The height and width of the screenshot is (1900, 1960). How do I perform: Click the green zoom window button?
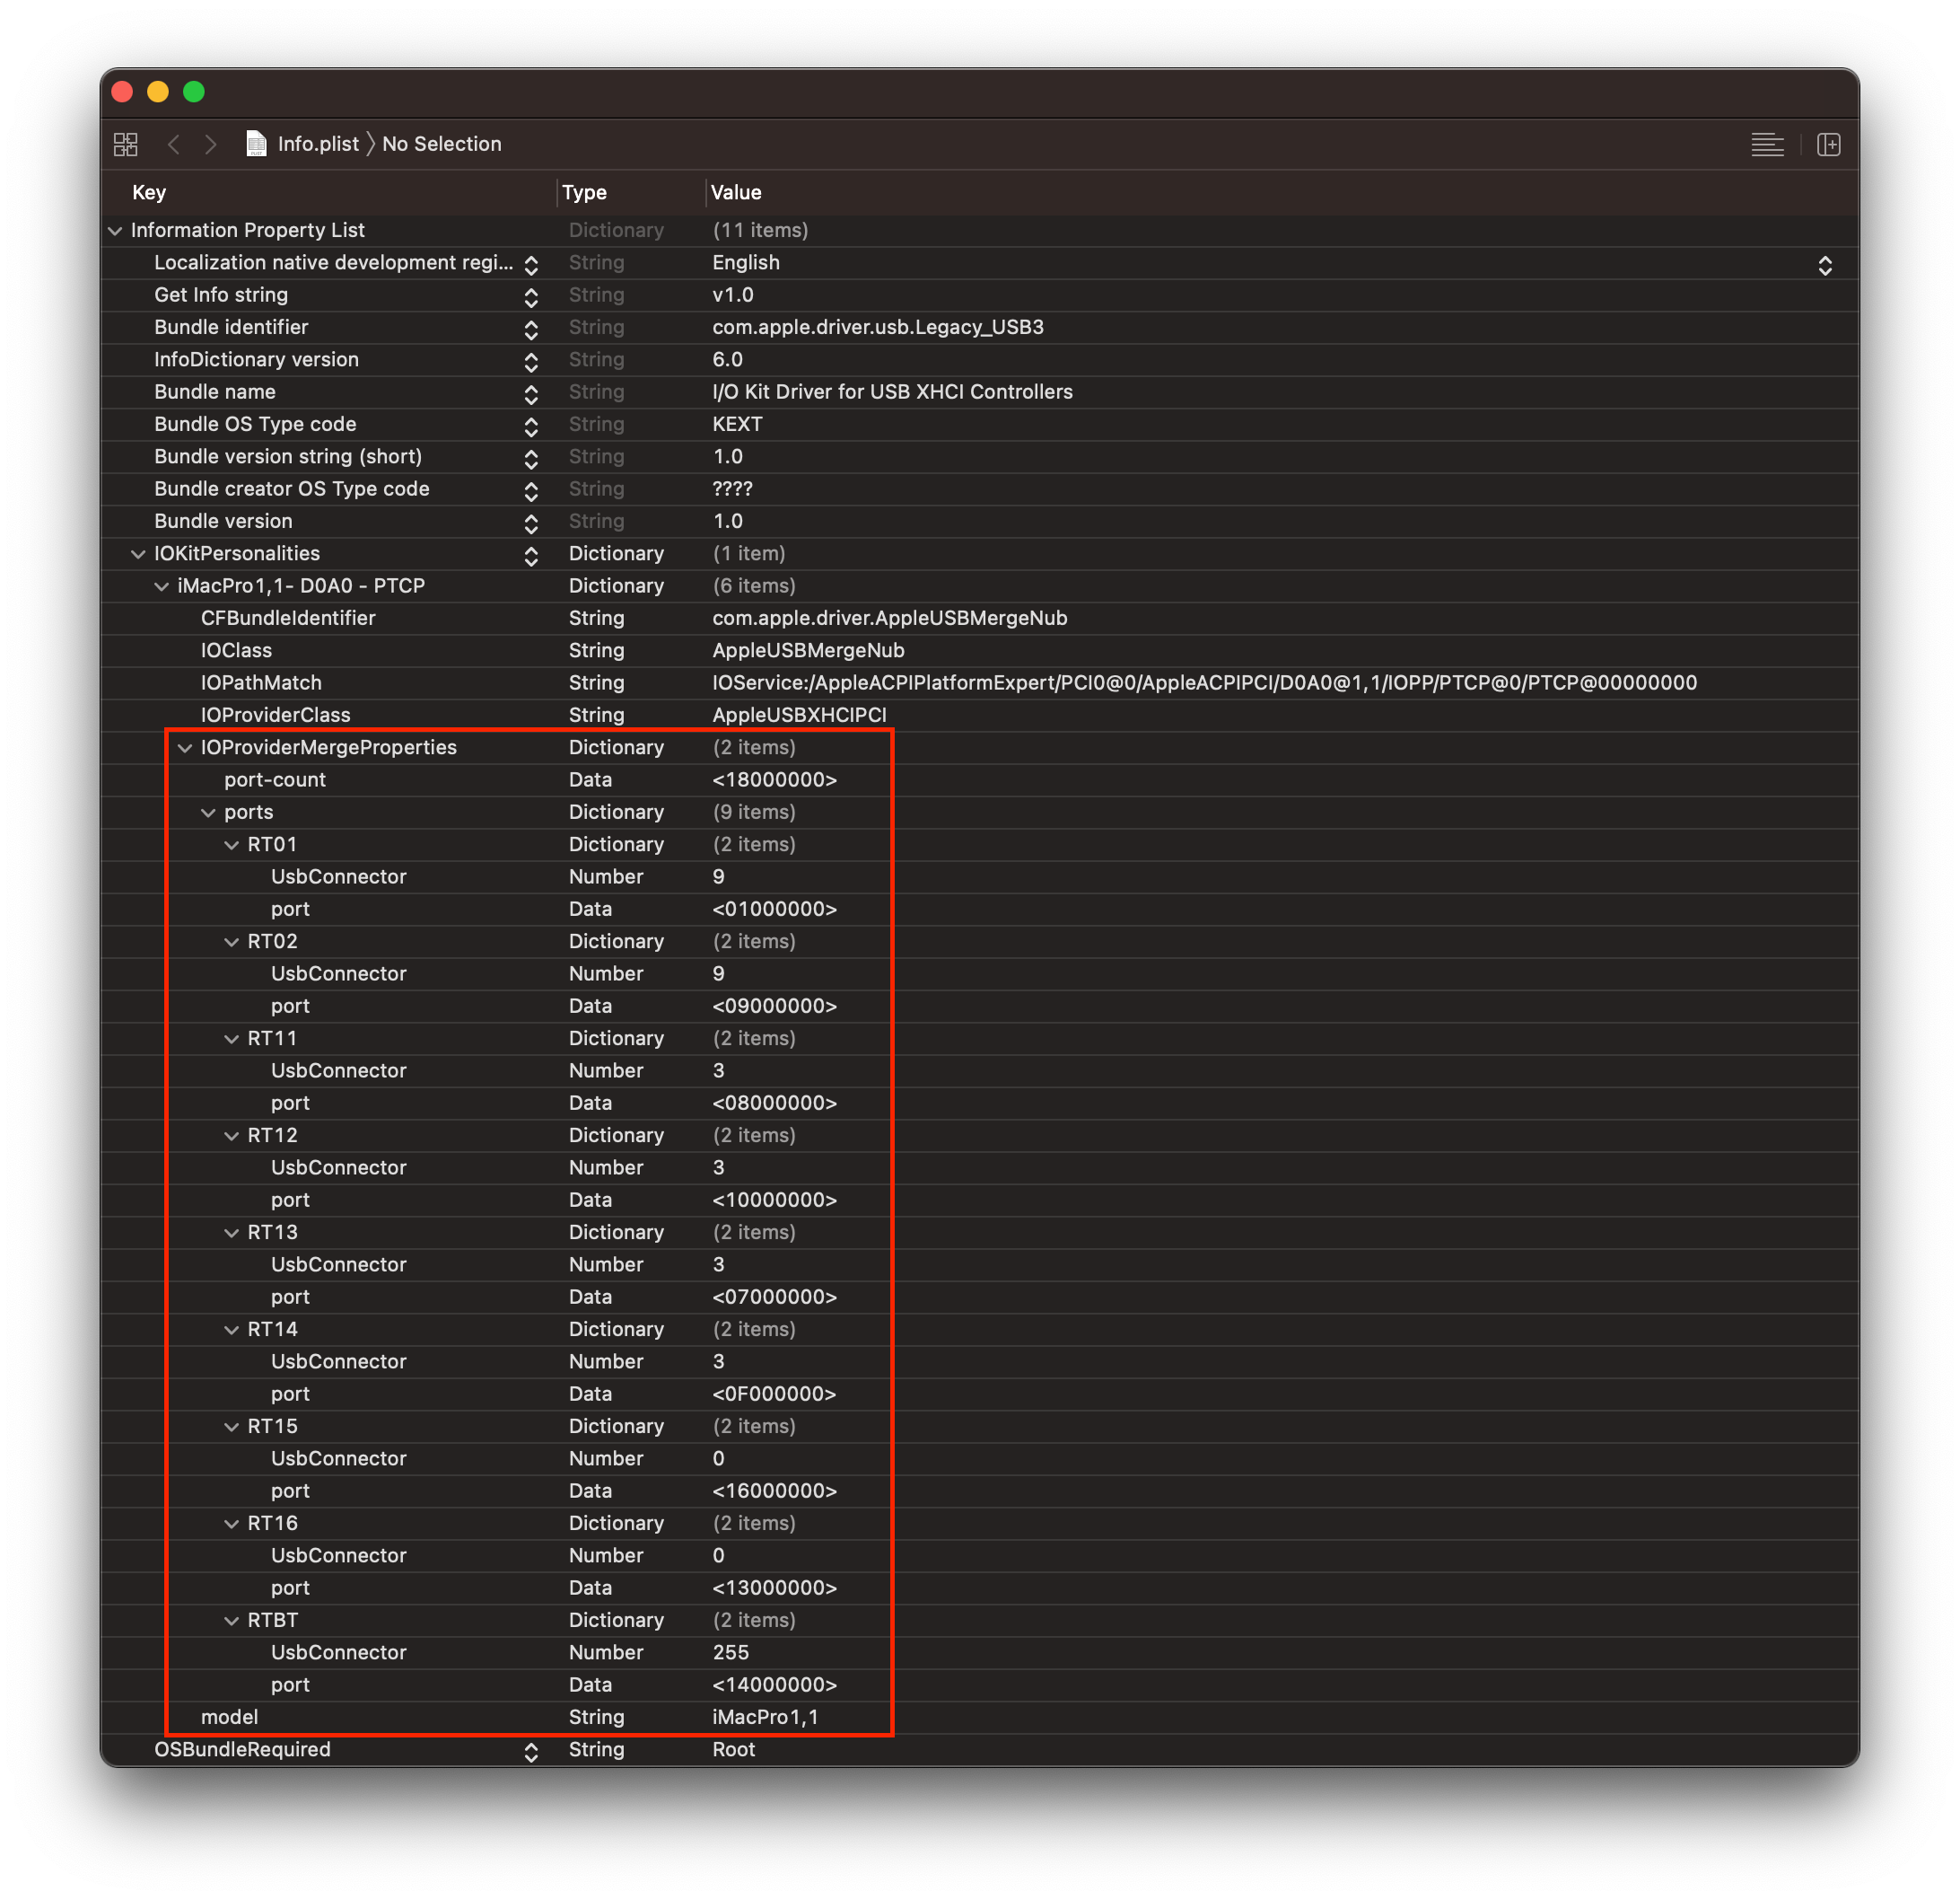[x=194, y=92]
